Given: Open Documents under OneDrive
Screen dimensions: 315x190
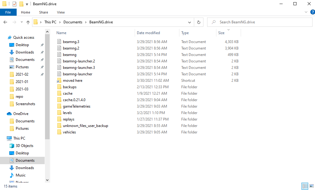Looking at the screenshot, I should (x=25, y=121).
